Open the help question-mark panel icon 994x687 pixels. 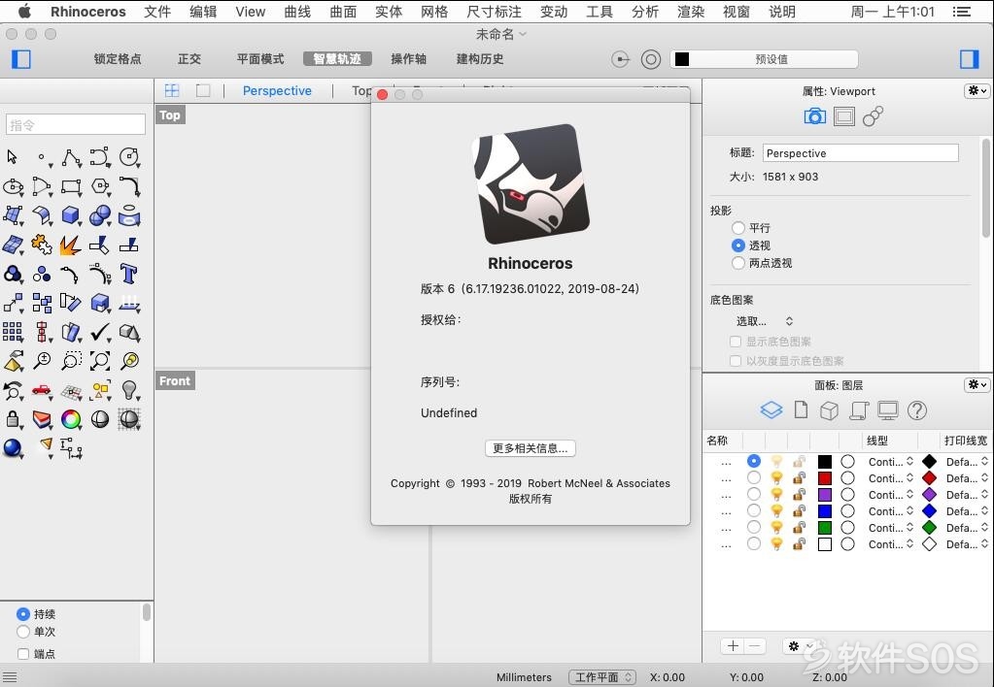point(916,410)
